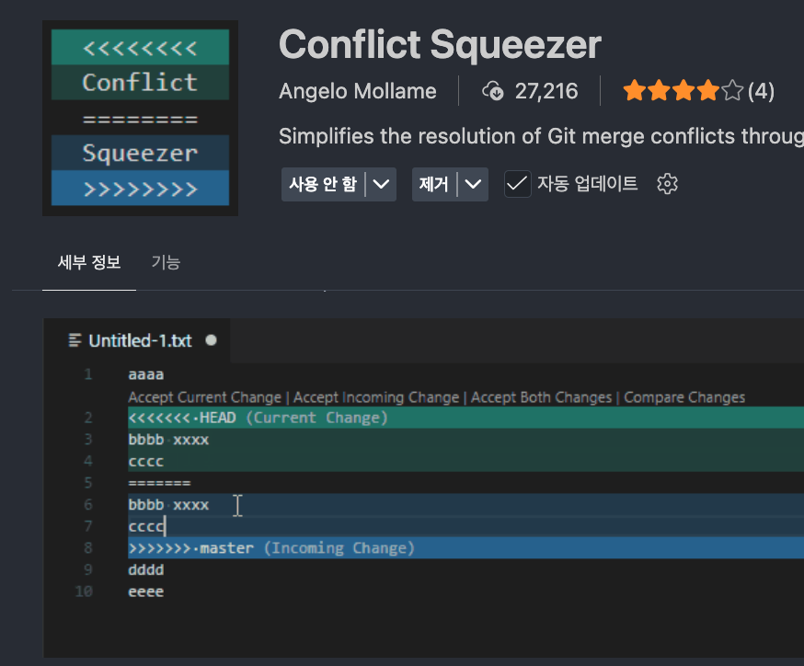The width and height of the screenshot is (804, 666).
Task: Open publisher Angelo Mollame link
Action: pyautogui.click(x=358, y=91)
